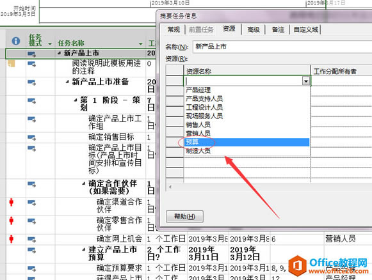Screen dimensions: 372x280
Task: Click the task mode icon for 确定销售目标
Action: [31, 137]
